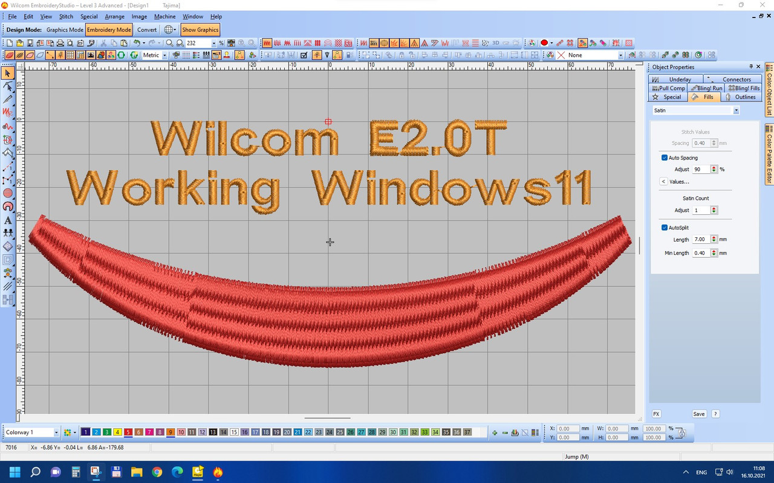Toggle Graphics Mode

(65, 30)
